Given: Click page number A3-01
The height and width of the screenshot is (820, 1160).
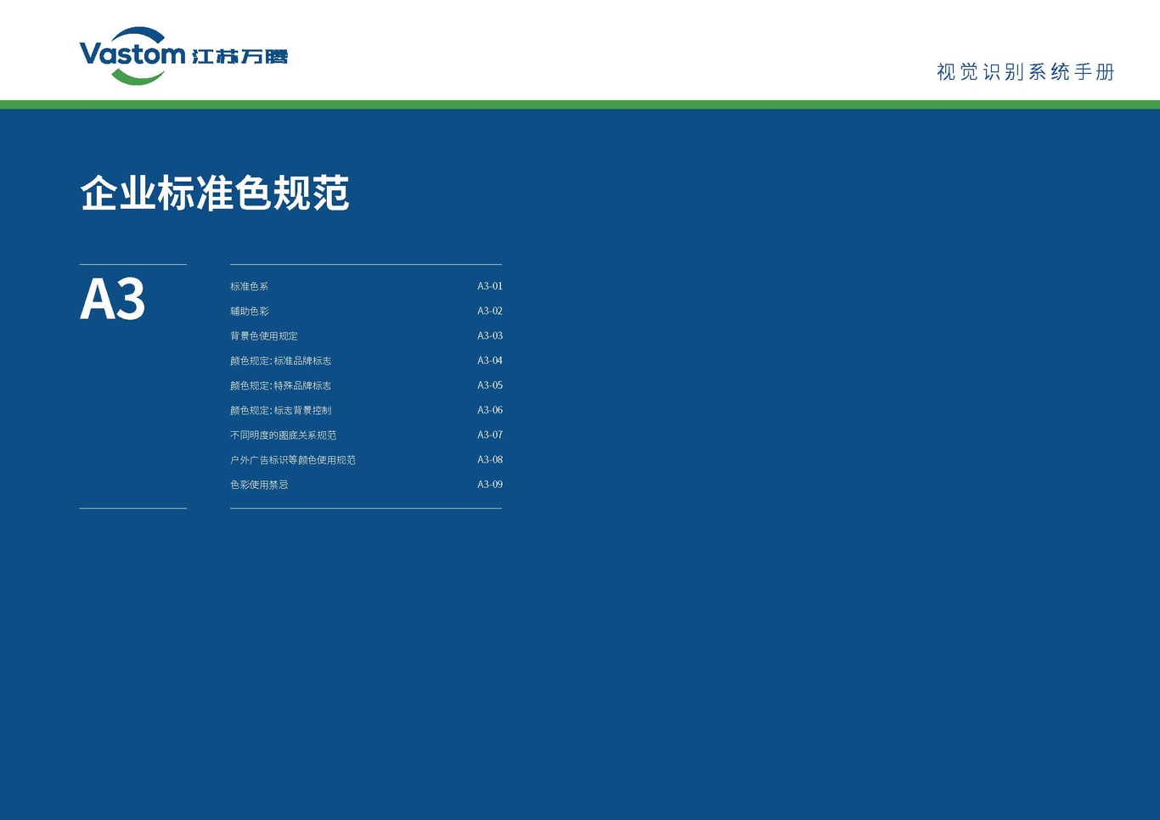Looking at the screenshot, I should (490, 286).
